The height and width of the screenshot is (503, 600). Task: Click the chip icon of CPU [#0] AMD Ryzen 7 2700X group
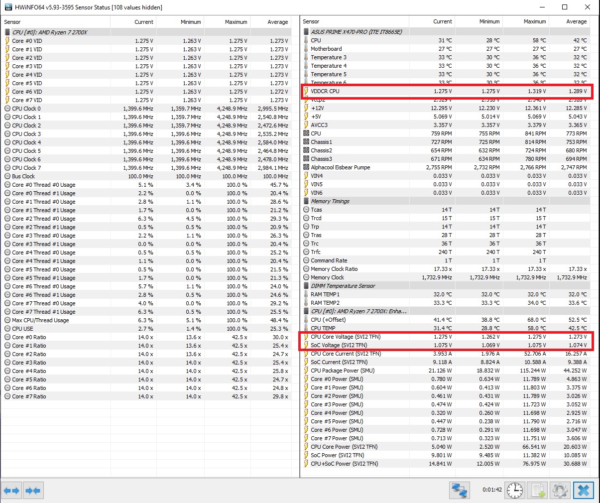click(x=7, y=32)
